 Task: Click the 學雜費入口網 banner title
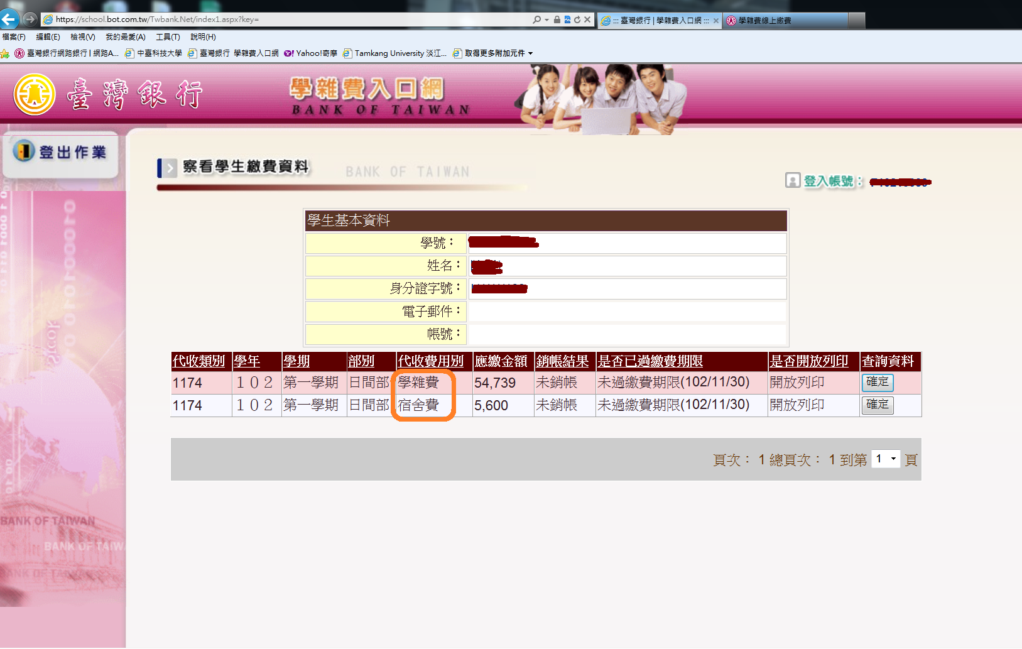367,89
